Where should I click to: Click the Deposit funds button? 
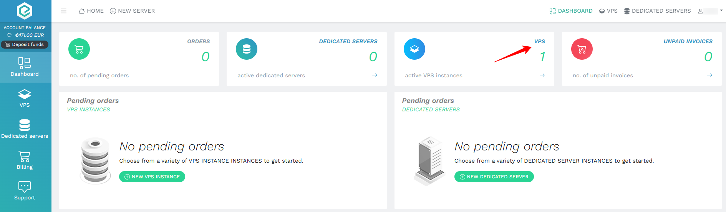click(25, 44)
